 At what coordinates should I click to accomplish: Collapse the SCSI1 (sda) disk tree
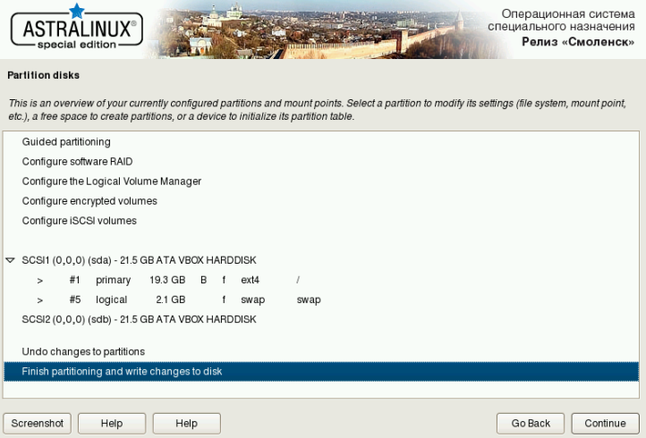tap(11, 260)
